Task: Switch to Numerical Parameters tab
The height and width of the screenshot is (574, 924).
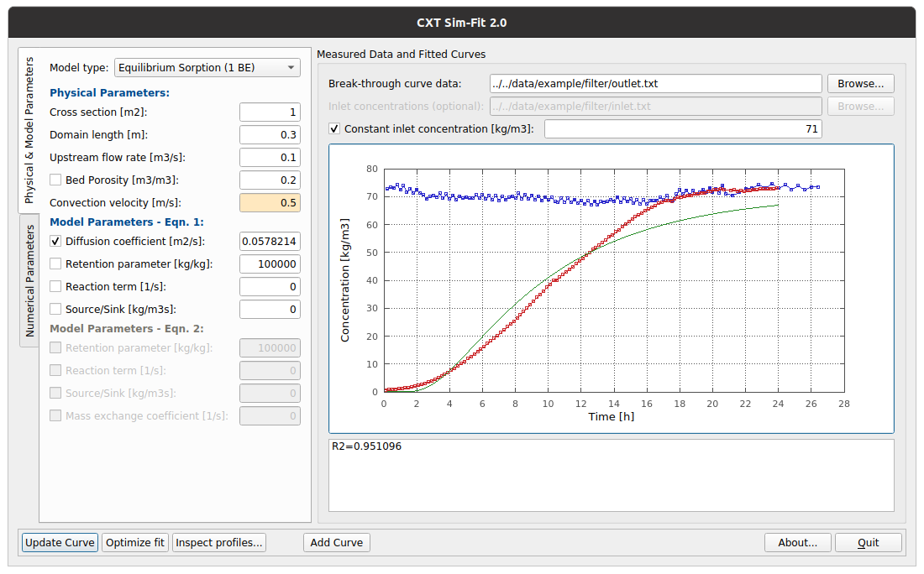Action: (29, 280)
